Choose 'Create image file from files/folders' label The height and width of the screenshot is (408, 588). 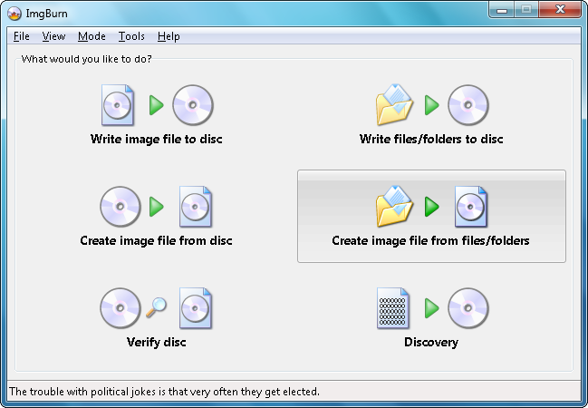(x=430, y=240)
